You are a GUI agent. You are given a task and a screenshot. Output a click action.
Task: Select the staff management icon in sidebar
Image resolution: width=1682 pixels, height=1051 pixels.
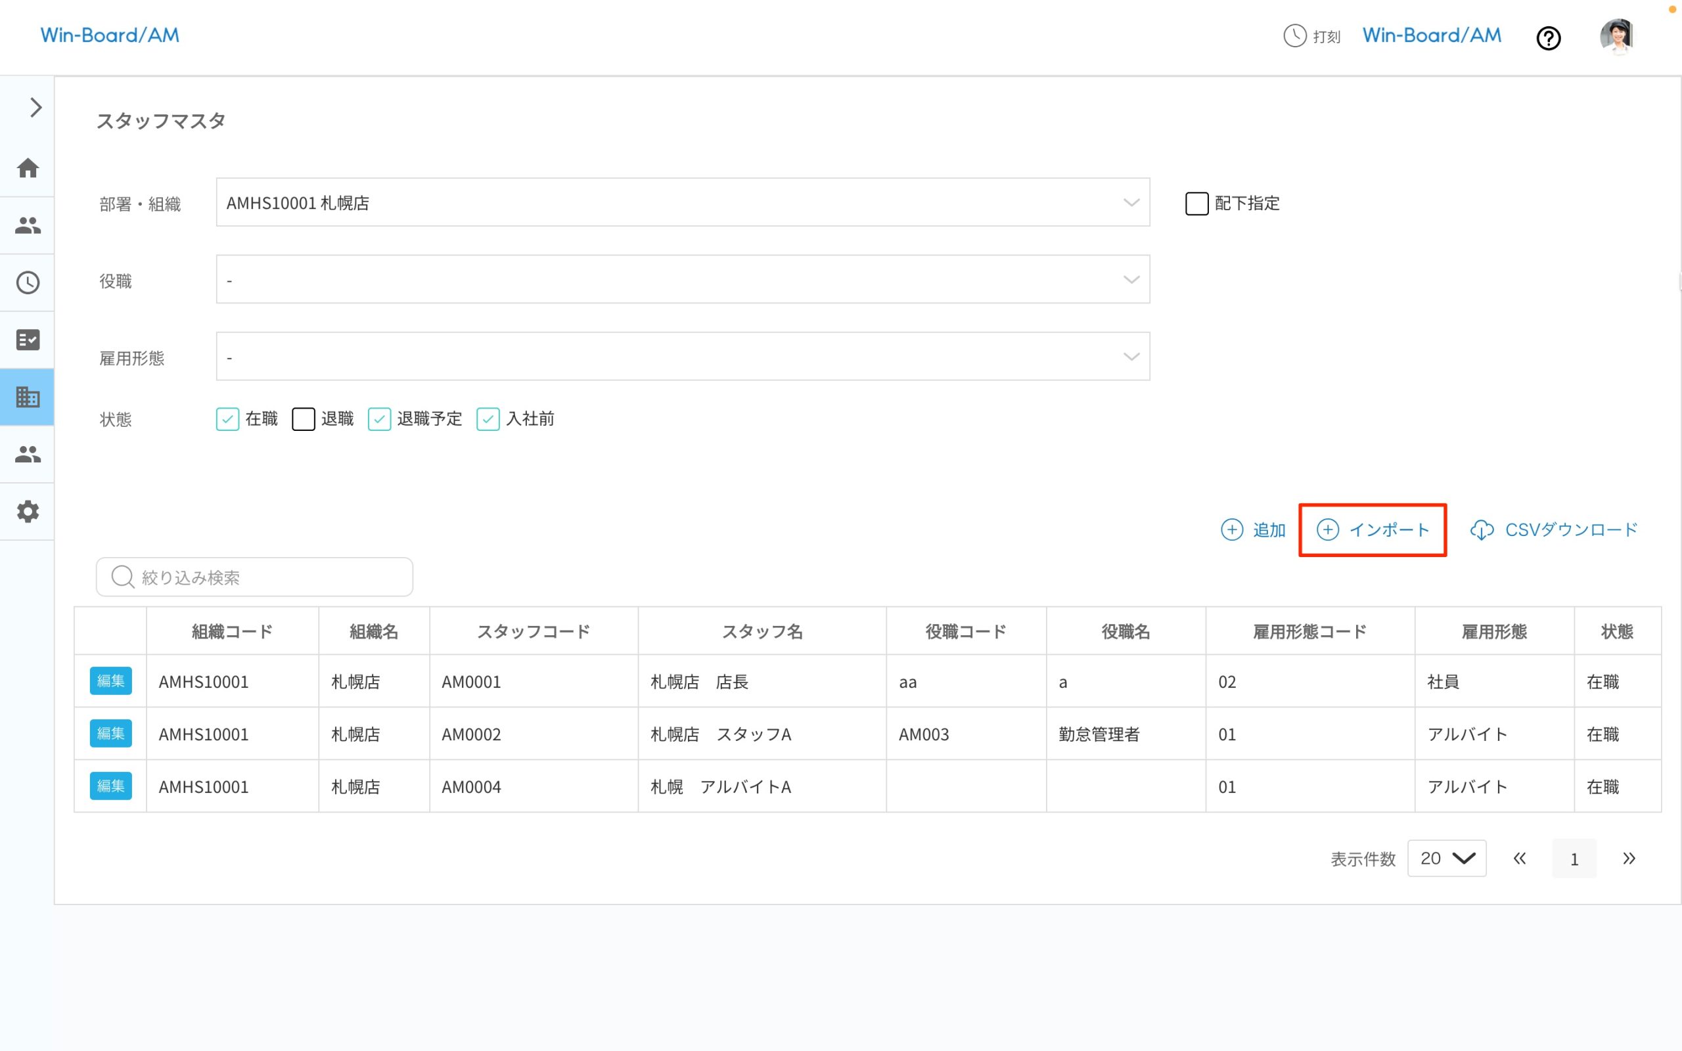pos(28,225)
